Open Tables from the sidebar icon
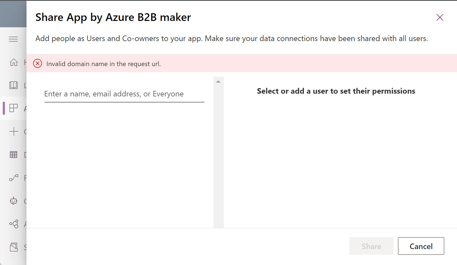This screenshot has width=457, height=265. tap(14, 154)
